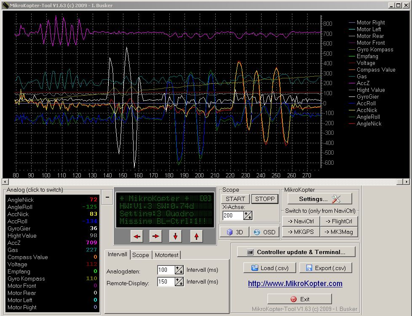The height and width of the screenshot is (316, 412).
Task: Start the scope recording
Action: tap(235, 199)
